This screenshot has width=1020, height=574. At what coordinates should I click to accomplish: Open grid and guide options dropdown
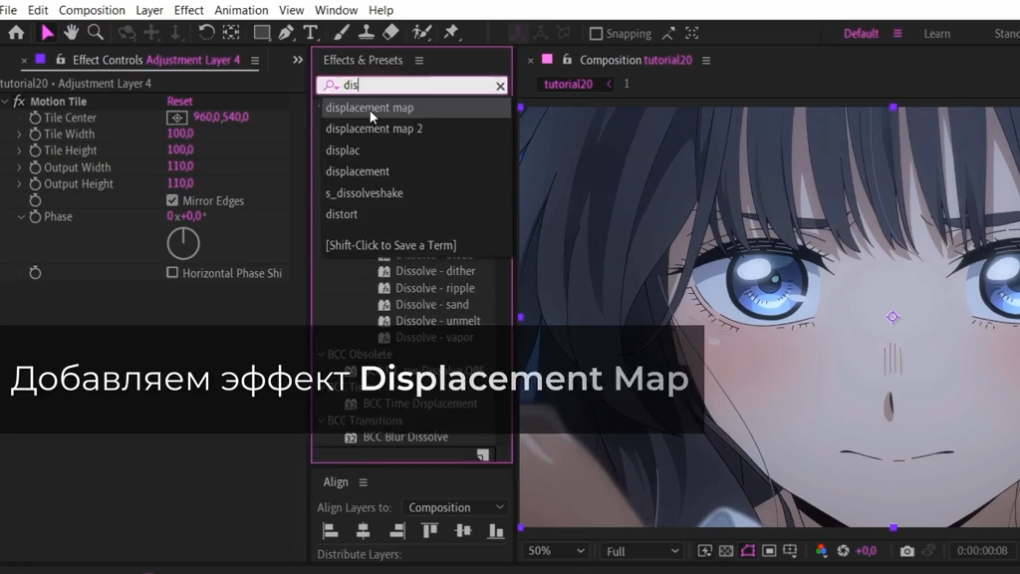(790, 551)
